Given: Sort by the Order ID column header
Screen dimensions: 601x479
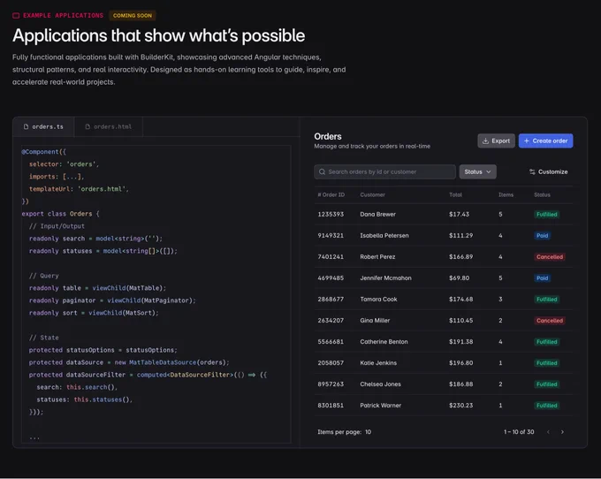Looking at the screenshot, I should [331, 194].
